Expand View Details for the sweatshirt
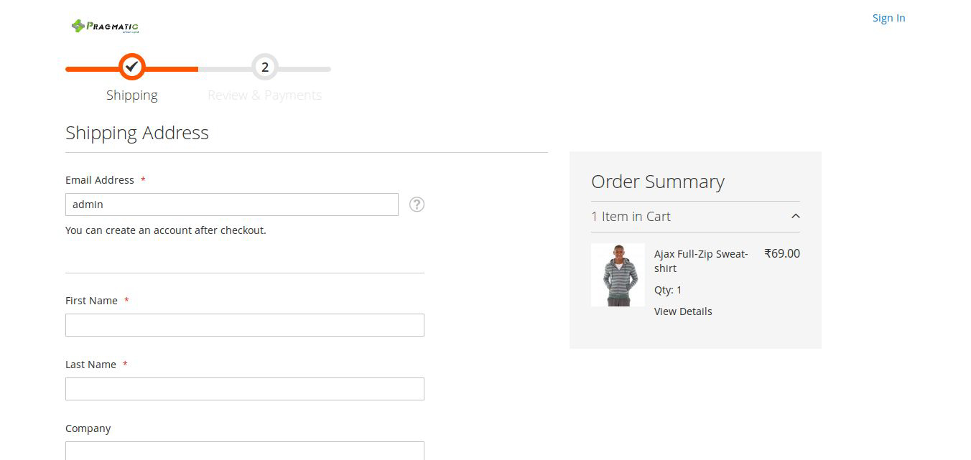 pos(683,311)
